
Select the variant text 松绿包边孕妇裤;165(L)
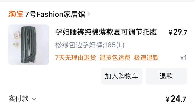tap(90, 45)
